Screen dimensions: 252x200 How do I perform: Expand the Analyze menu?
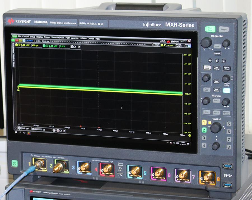coord(75,38)
